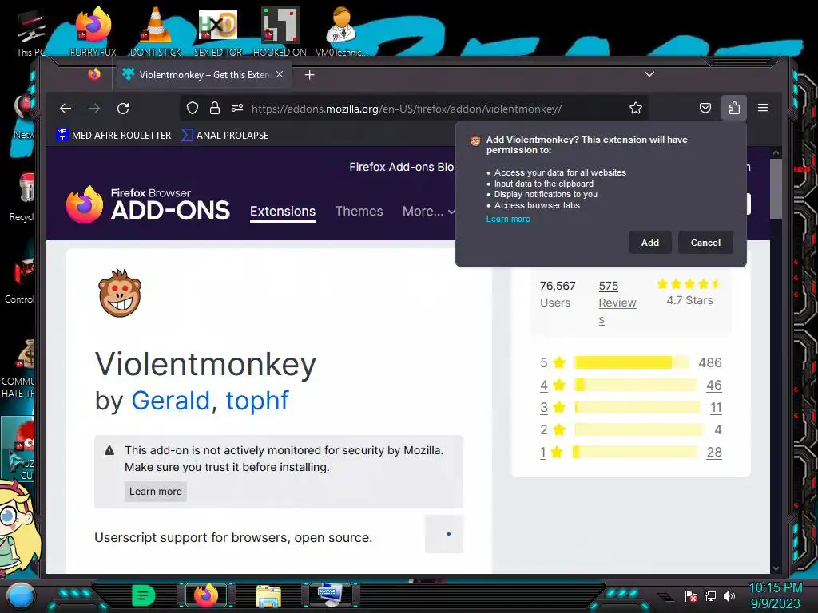
Task: Close the Violentmonkey tab
Action: point(280,74)
